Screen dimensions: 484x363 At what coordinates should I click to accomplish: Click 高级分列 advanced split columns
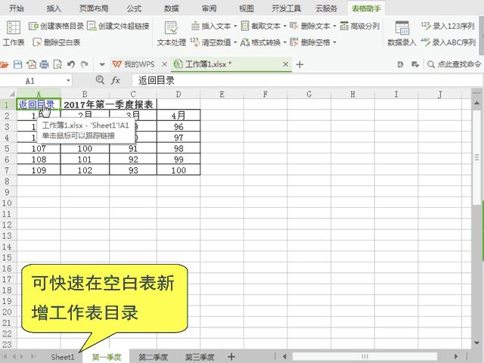click(x=360, y=26)
